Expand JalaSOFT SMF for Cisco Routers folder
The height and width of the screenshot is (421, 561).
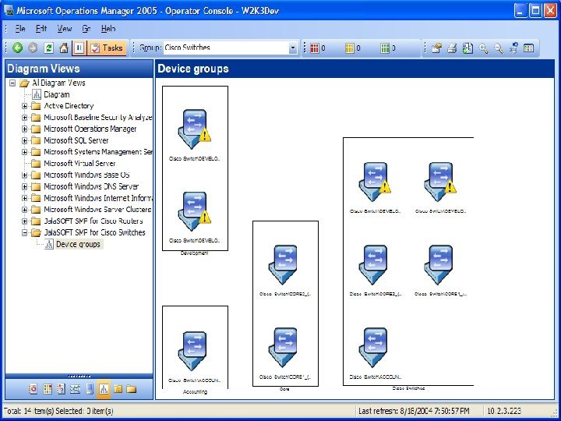point(24,221)
